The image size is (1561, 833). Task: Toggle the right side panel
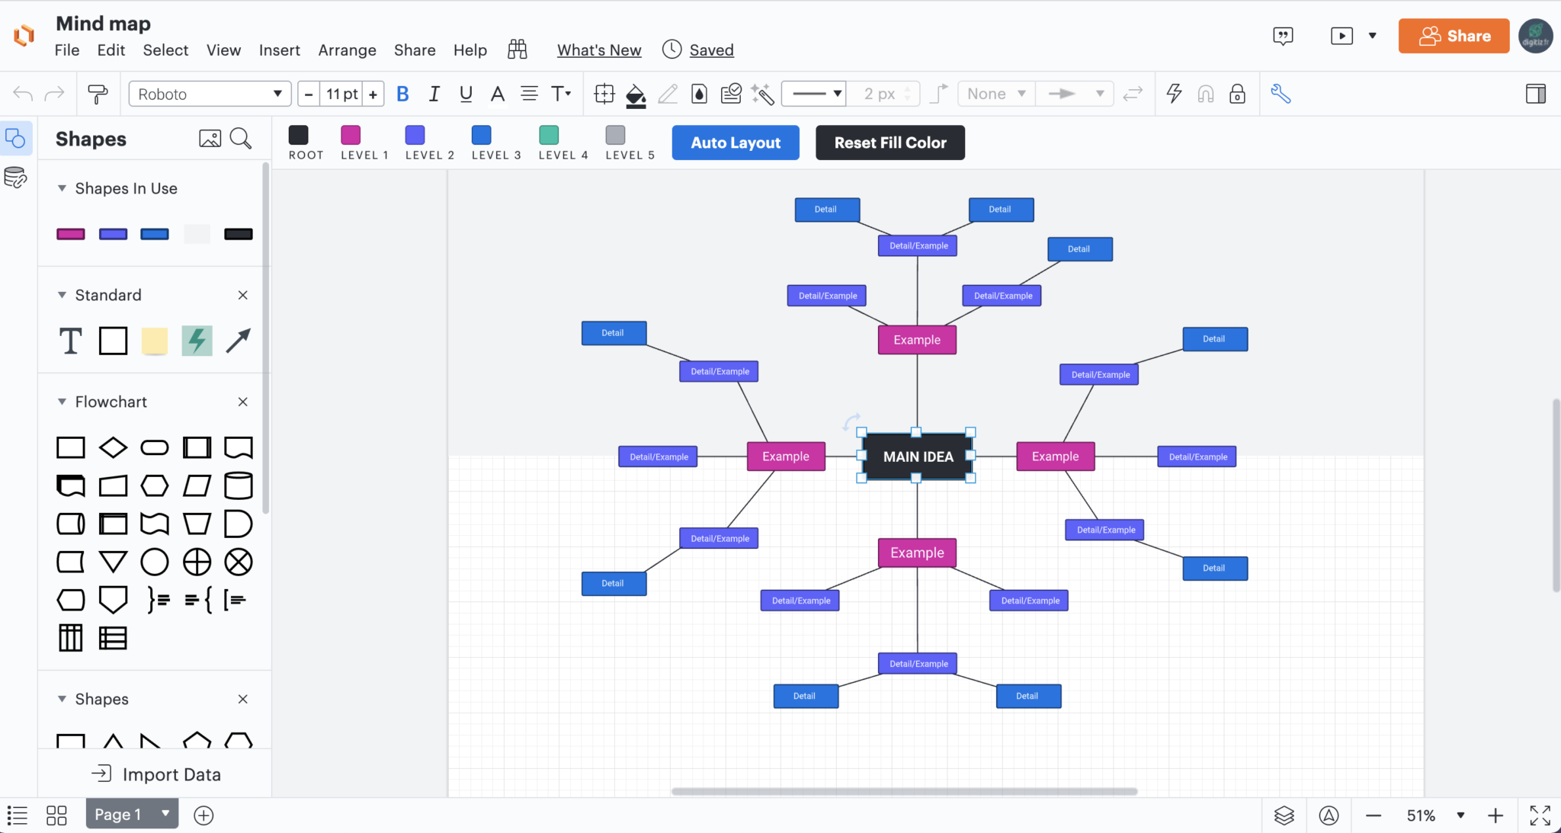(x=1535, y=94)
